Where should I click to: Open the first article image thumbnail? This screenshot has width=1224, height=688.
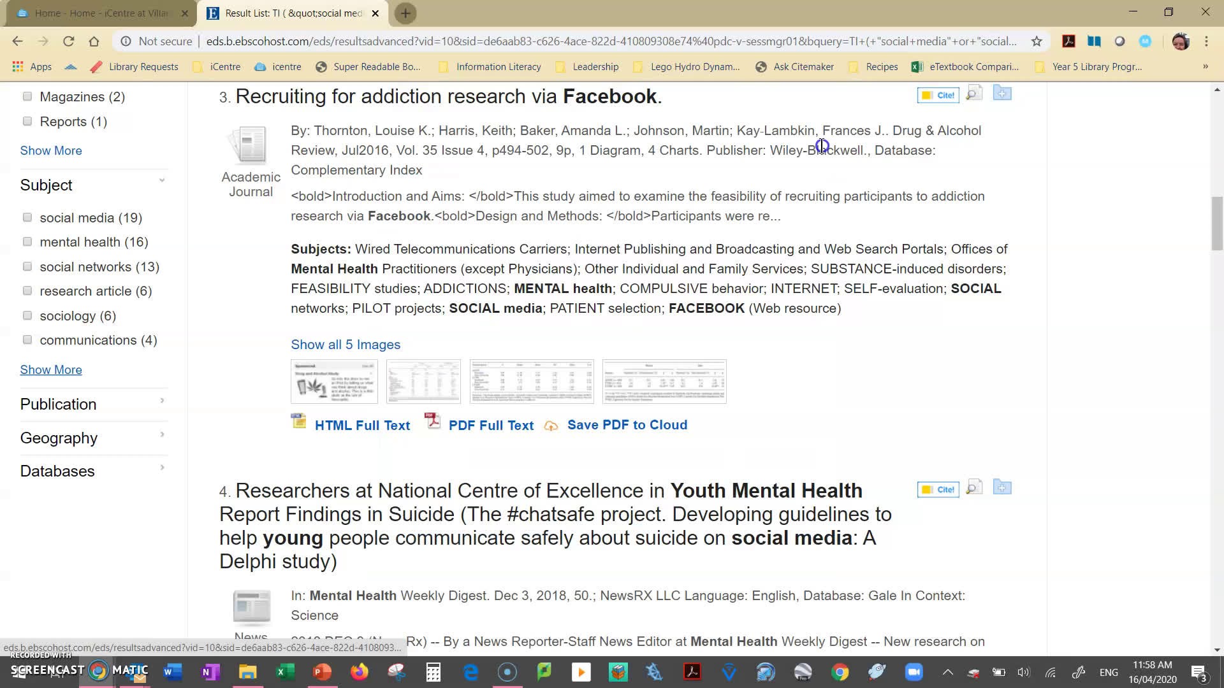coord(334,382)
